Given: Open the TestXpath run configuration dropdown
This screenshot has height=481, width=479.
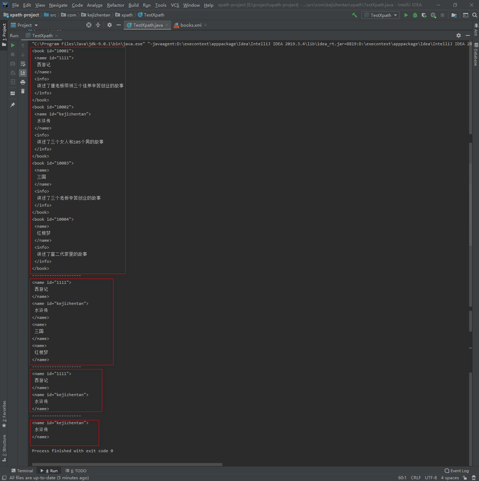Looking at the screenshot, I should (381, 15).
